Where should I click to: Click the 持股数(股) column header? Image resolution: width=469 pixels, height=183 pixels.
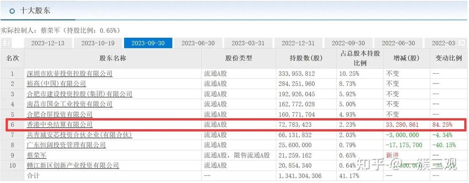click(306, 58)
